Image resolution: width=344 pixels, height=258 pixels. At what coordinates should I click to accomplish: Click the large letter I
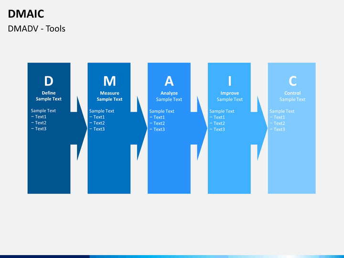[230, 81]
